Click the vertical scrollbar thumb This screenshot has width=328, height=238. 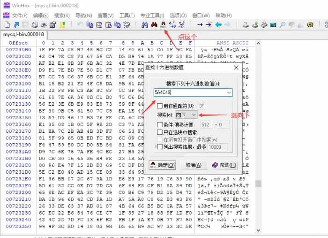(x=258, y=184)
